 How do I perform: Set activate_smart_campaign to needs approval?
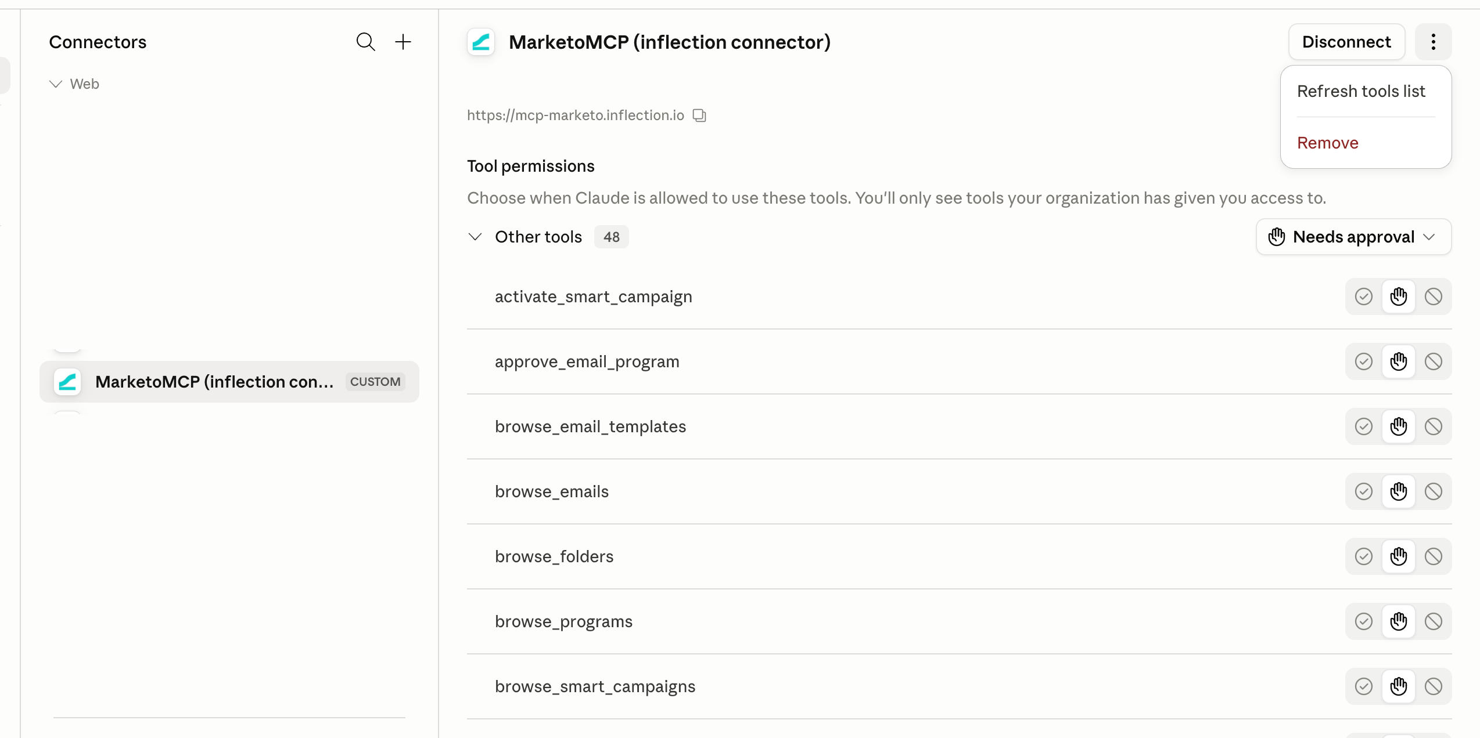point(1398,296)
